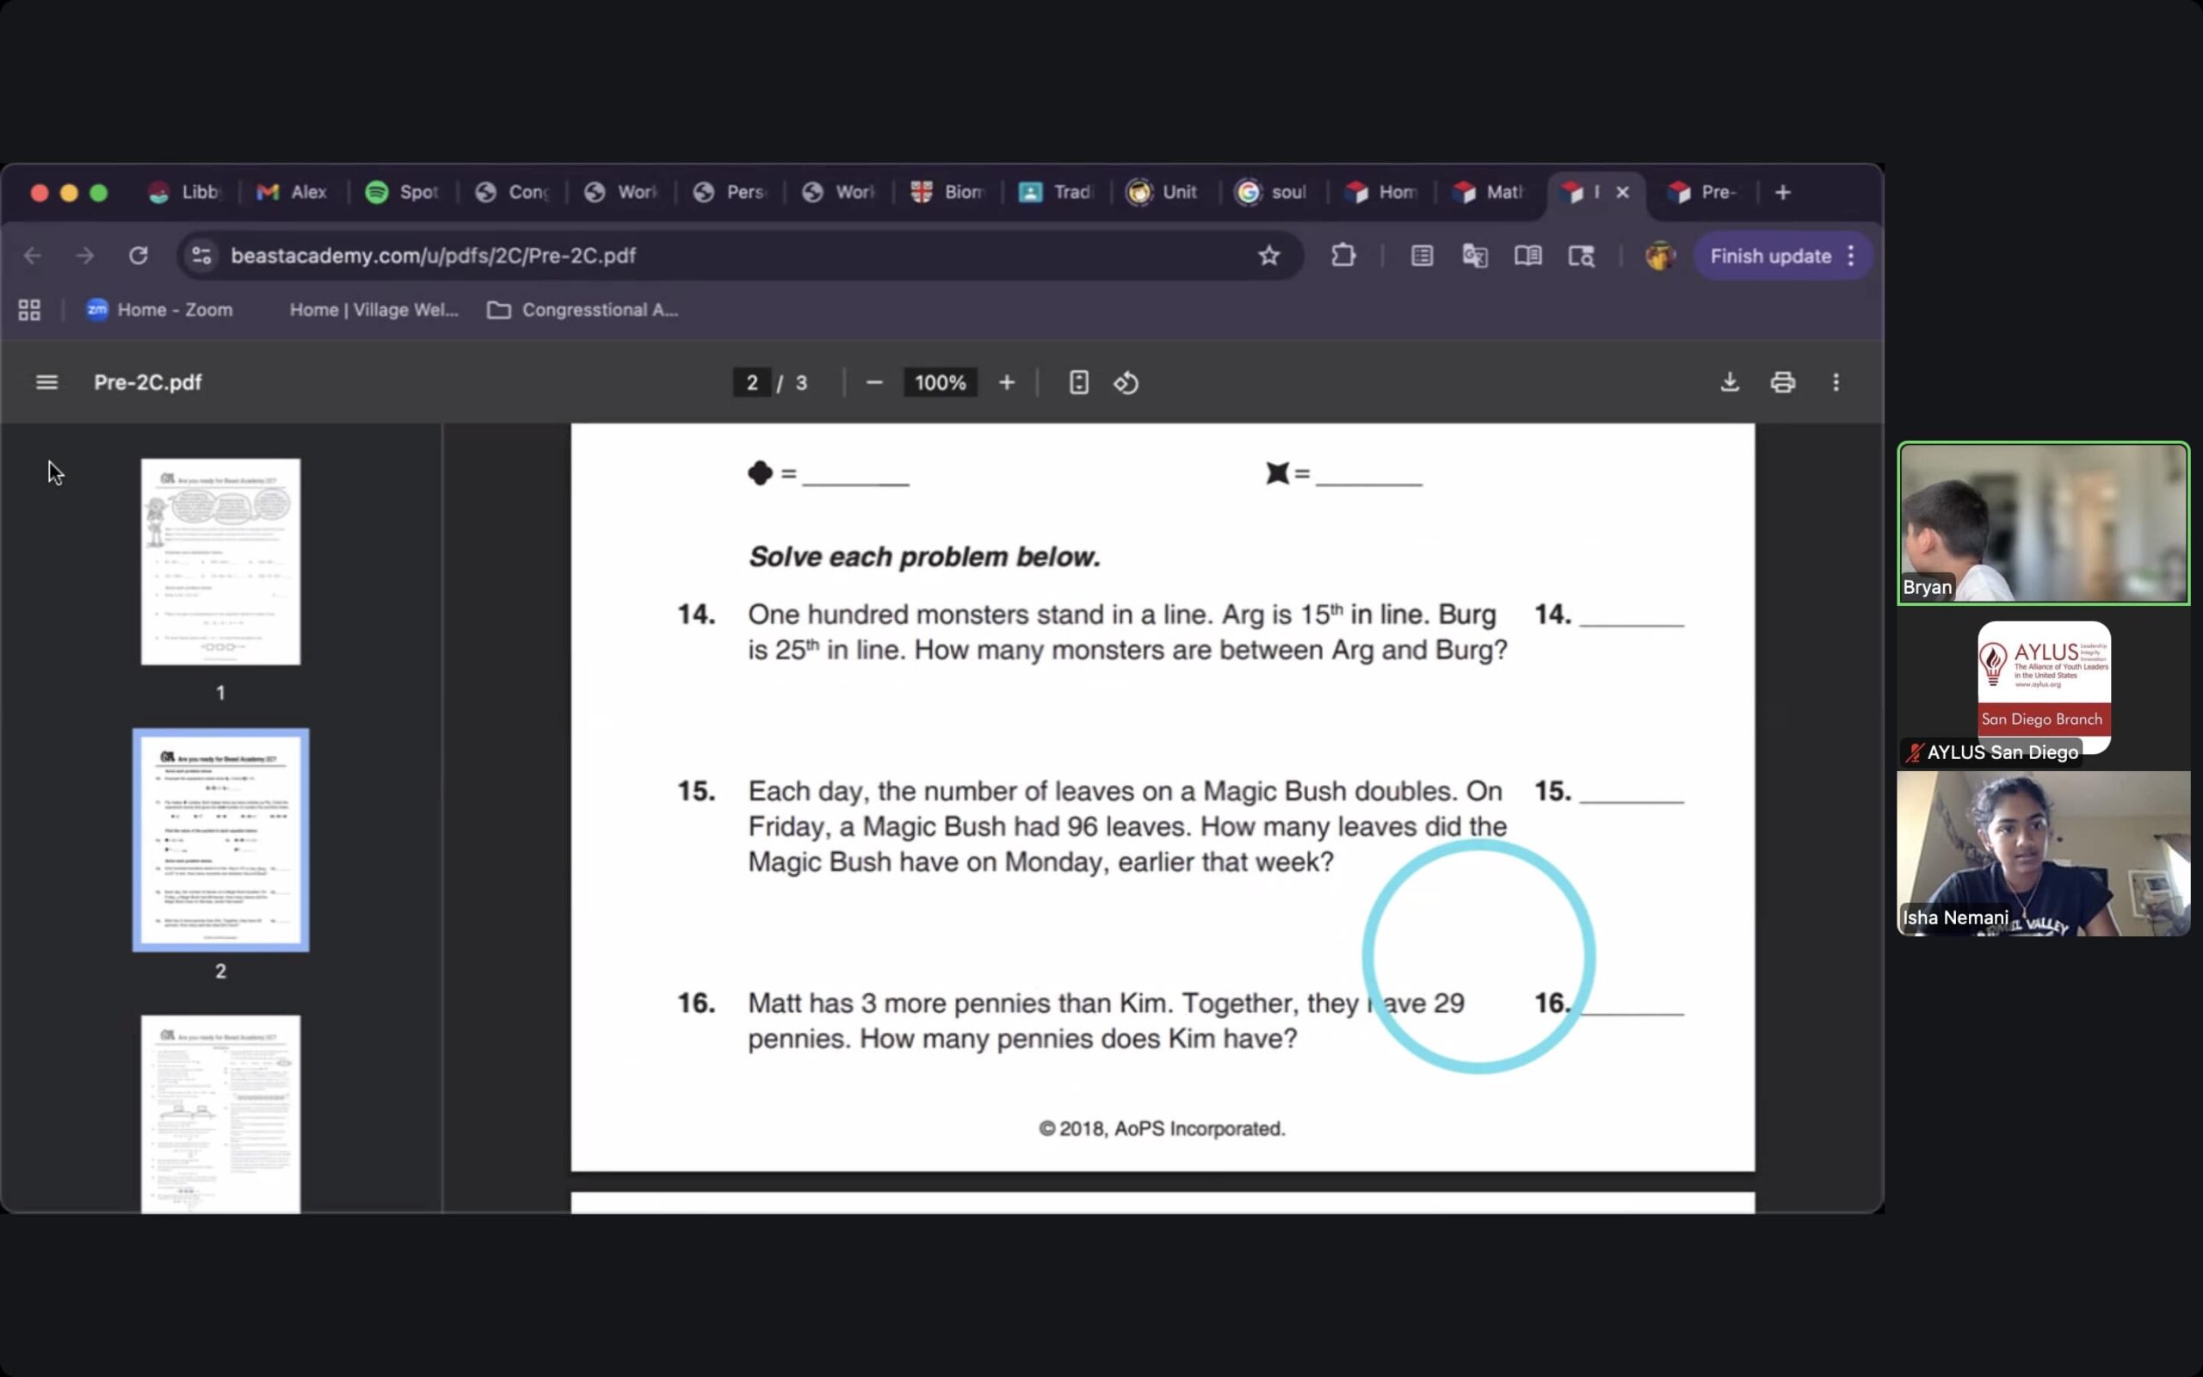Select page 1 thumbnail in sidebar
The image size is (2203, 1377).
click(x=220, y=562)
